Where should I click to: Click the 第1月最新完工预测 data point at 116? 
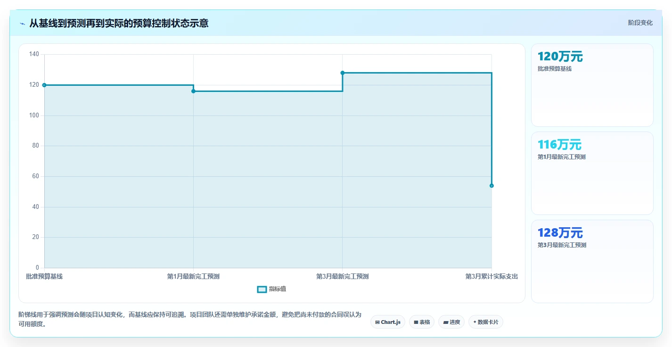tap(193, 91)
